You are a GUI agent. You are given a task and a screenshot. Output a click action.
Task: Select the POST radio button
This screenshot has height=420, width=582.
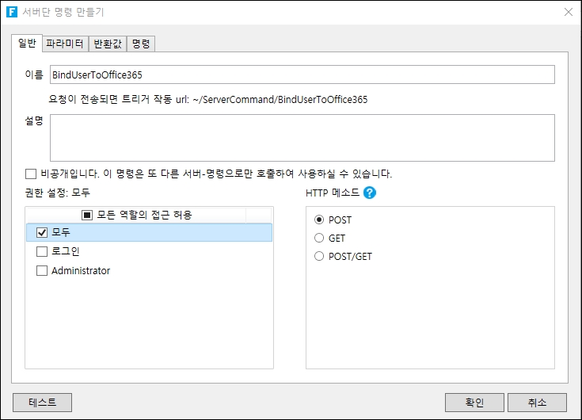[x=319, y=220]
